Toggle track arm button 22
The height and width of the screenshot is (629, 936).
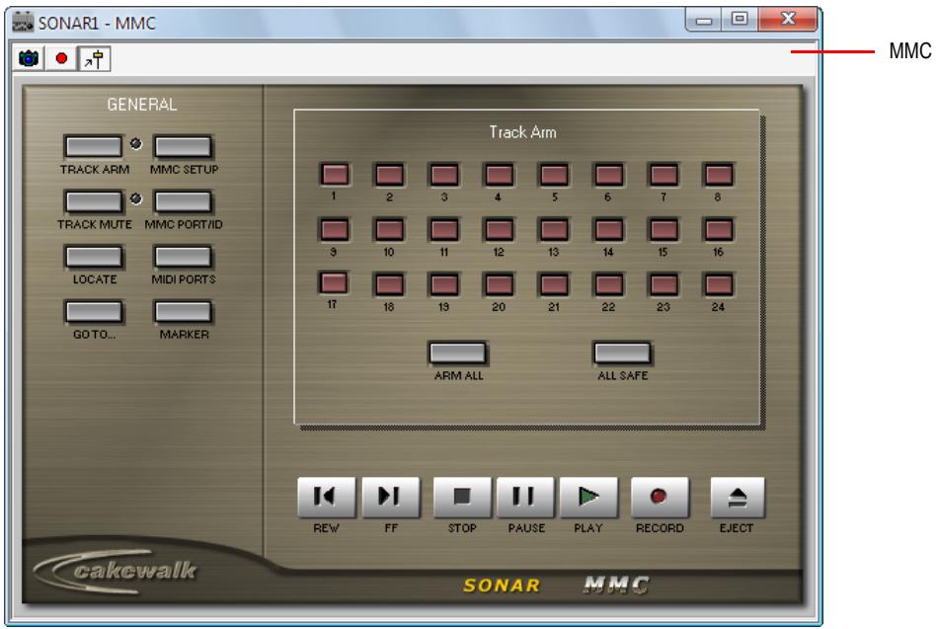(609, 284)
